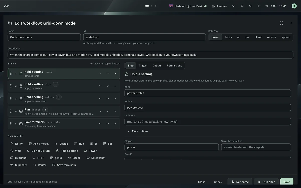Click the fullscreen expand icon of the editor
This screenshot has height=188, width=301.
(281, 23)
